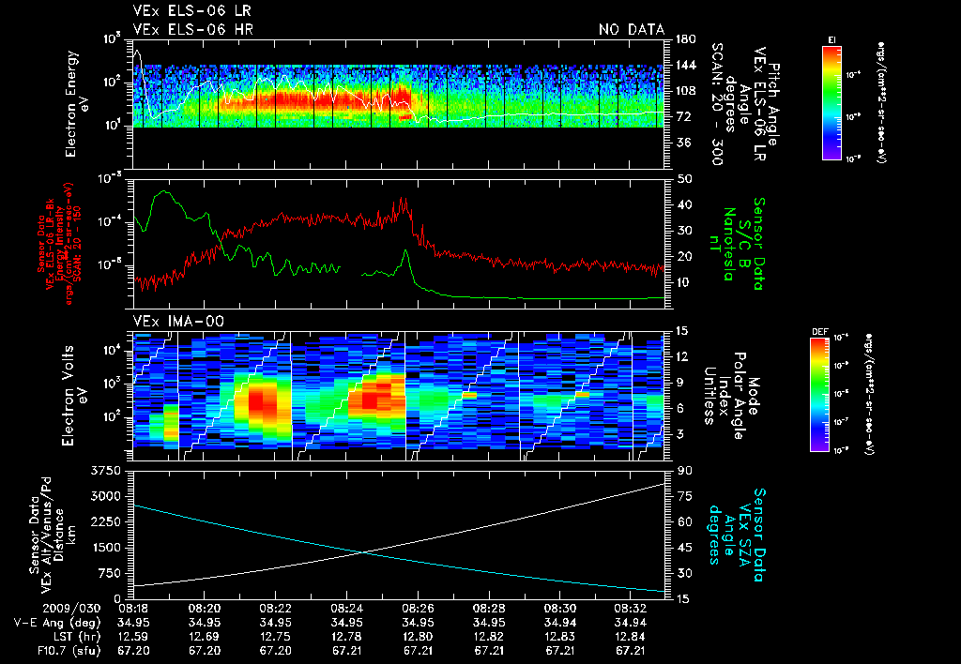Screen dimensions: 961x664
Task: Click the 108 pitch angle tick label
Action: click(x=685, y=91)
